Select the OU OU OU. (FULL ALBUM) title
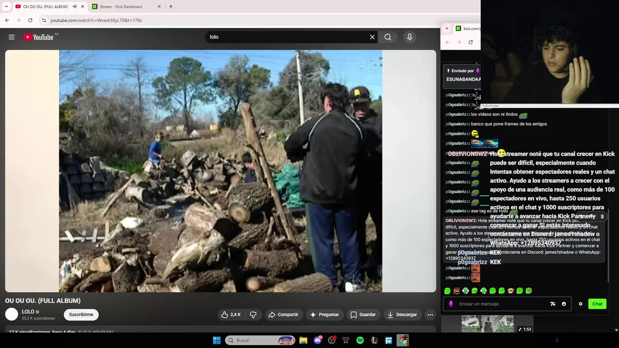Screen dimensions: 619x348 click(43, 301)
